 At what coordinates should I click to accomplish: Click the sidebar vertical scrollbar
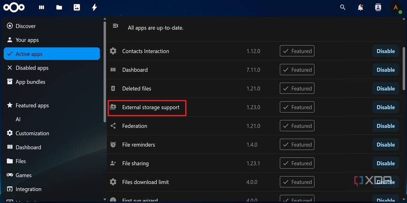click(105, 72)
